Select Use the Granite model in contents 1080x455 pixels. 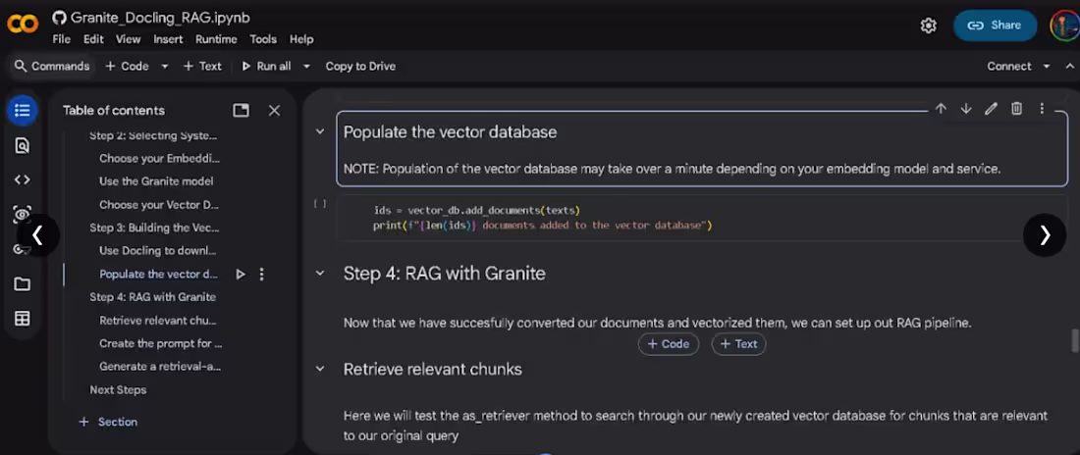click(x=156, y=181)
